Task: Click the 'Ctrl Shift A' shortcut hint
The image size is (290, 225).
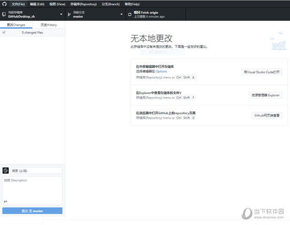Action: (x=186, y=77)
